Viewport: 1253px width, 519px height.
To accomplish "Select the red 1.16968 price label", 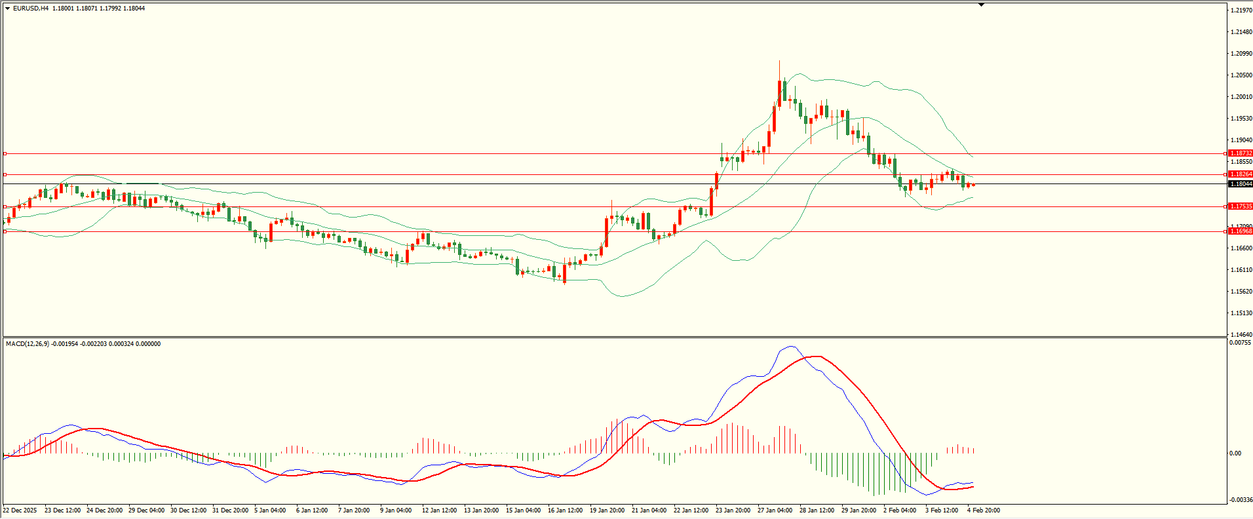I will coord(1240,231).
